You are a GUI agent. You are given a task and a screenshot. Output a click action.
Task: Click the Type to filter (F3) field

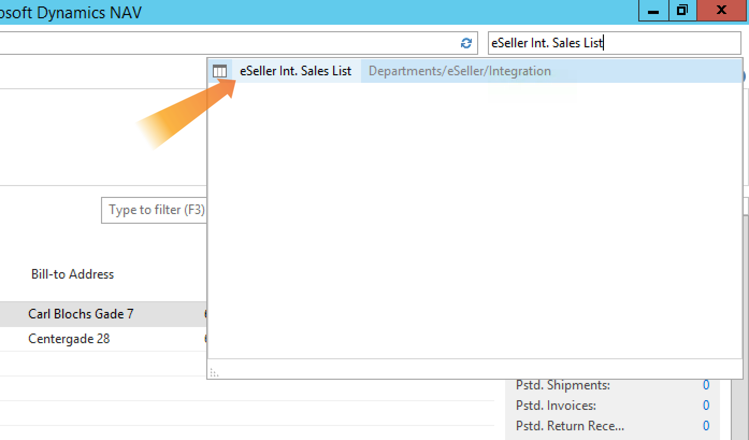click(x=154, y=210)
